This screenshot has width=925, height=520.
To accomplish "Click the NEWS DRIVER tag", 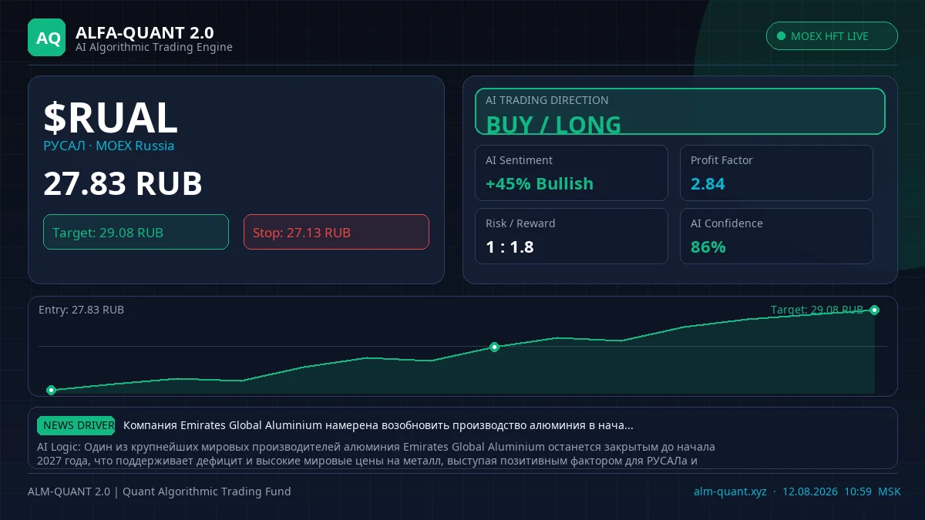I will [x=76, y=425].
